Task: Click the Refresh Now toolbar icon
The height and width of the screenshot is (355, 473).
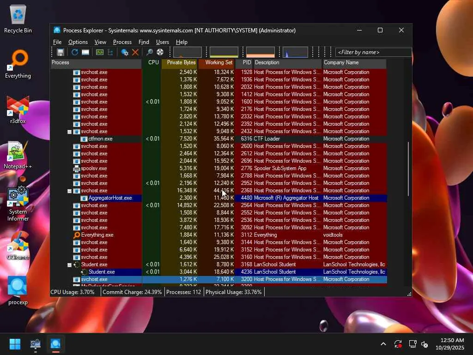Action: [x=74, y=52]
